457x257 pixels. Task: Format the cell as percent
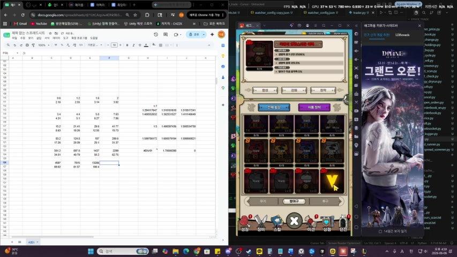coord(62,45)
